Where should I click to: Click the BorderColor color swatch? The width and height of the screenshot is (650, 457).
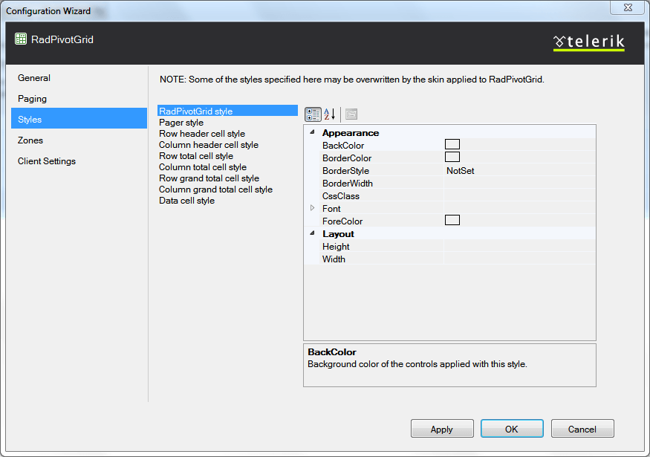tap(452, 157)
